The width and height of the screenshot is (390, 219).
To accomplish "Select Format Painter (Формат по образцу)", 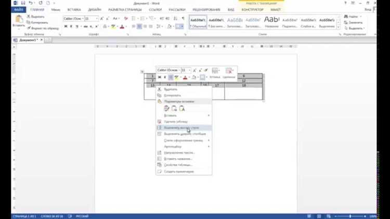I will click(43, 28).
